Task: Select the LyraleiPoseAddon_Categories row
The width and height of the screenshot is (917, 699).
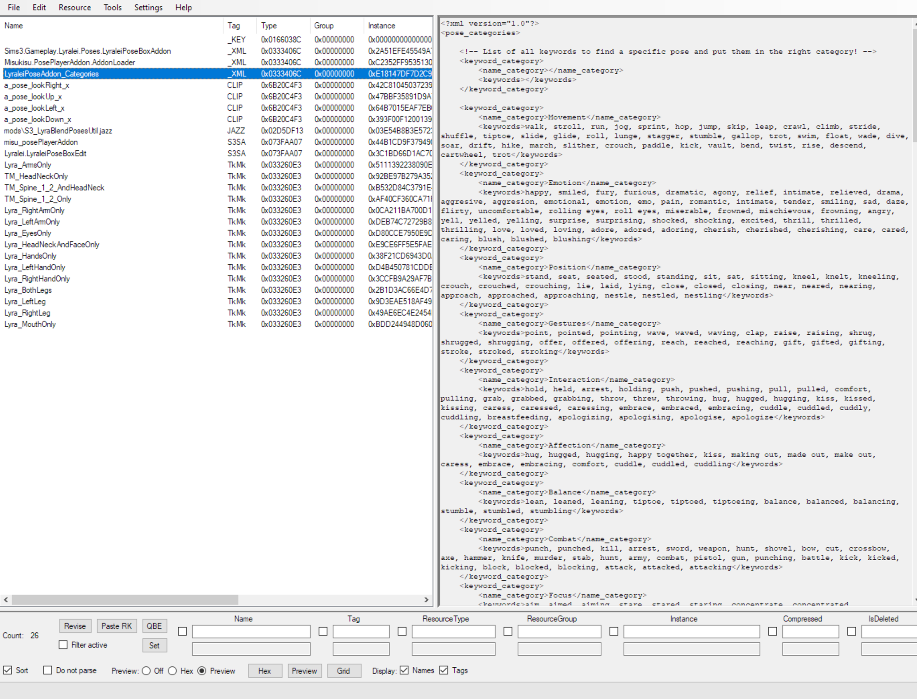Action: tap(217, 74)
